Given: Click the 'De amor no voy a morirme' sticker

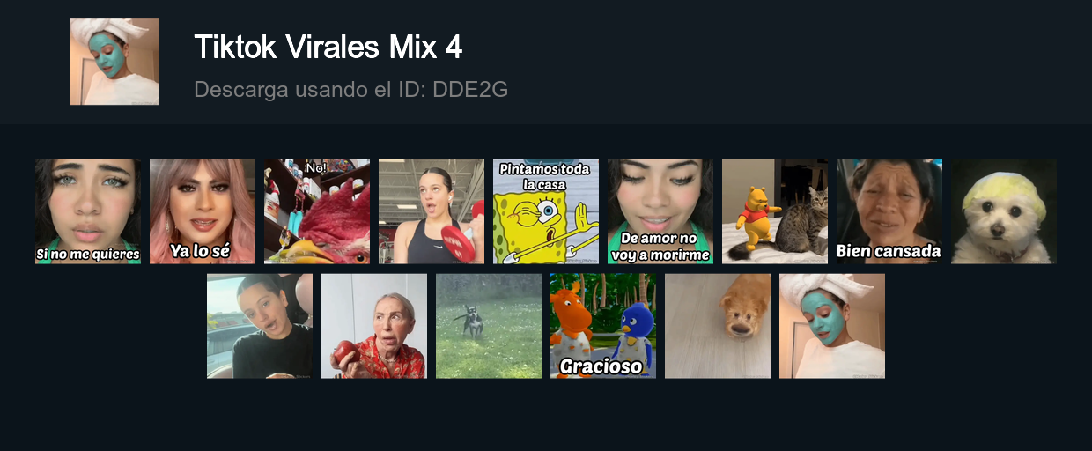Looking at the screenshot, I should click(x=660, y=211).
